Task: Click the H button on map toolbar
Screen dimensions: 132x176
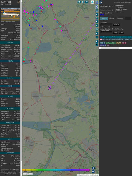Action: [x=83, y=2]
